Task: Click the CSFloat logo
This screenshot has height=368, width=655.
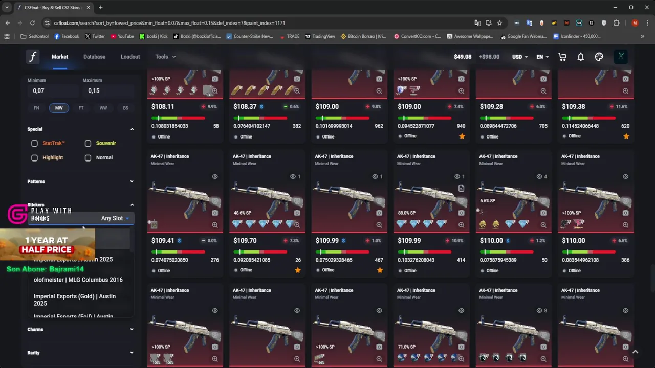Action: pos(33,57)
